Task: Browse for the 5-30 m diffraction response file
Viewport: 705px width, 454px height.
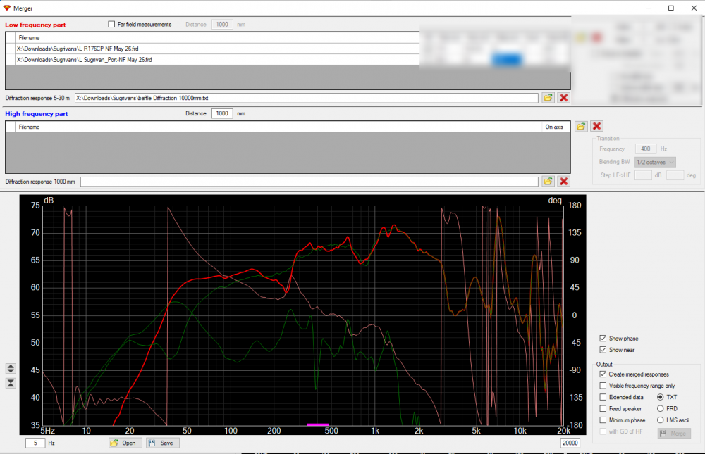Action: pos(548,97)
